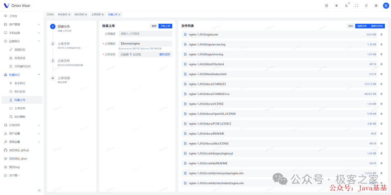The height and width of the screenshot is (195, 391).
Task: Click step 3 分发文件
Action: [64, 61]
